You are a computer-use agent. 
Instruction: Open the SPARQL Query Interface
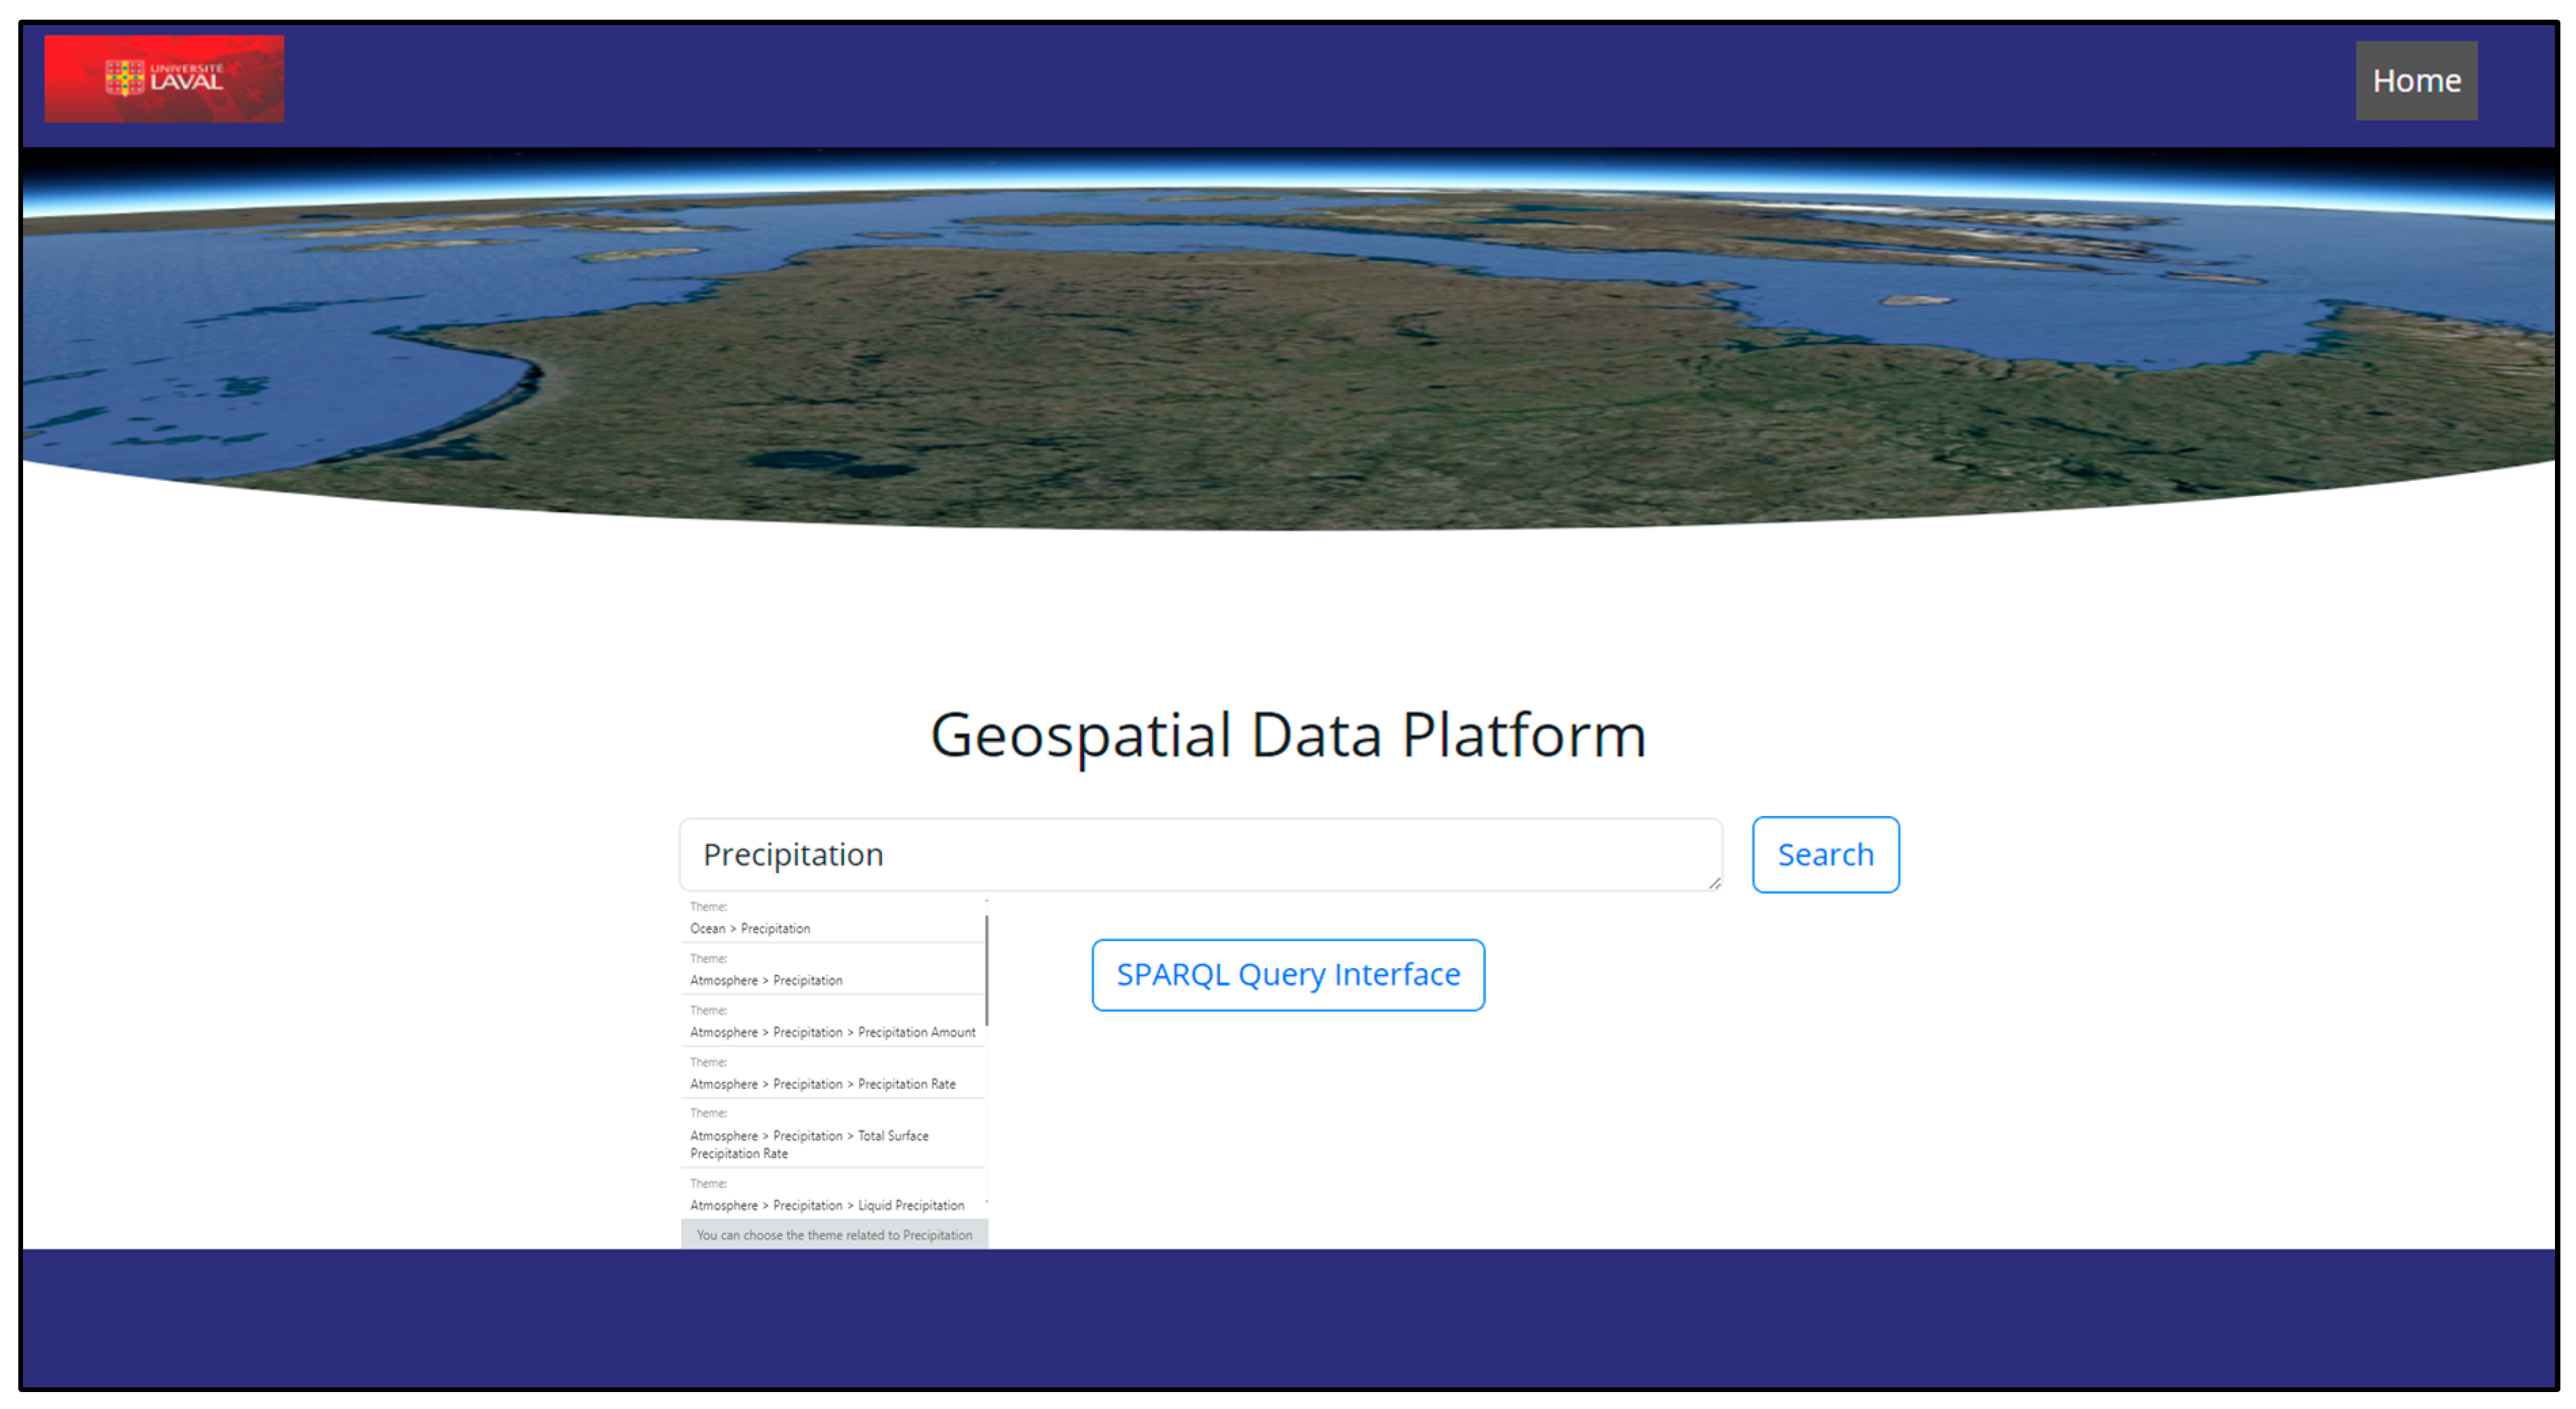[1287, 974]
